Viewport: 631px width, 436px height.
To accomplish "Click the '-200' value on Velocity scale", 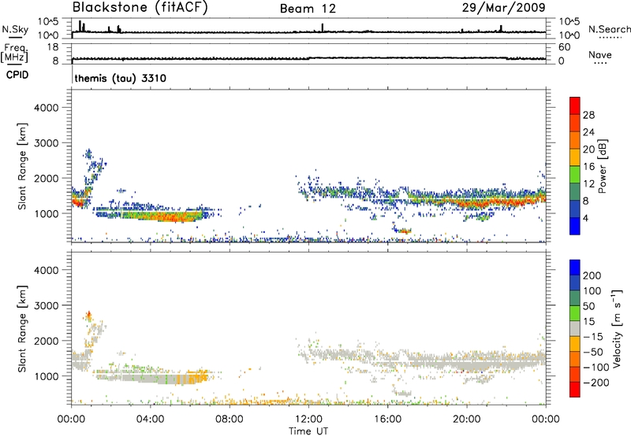I will point(595,382).
